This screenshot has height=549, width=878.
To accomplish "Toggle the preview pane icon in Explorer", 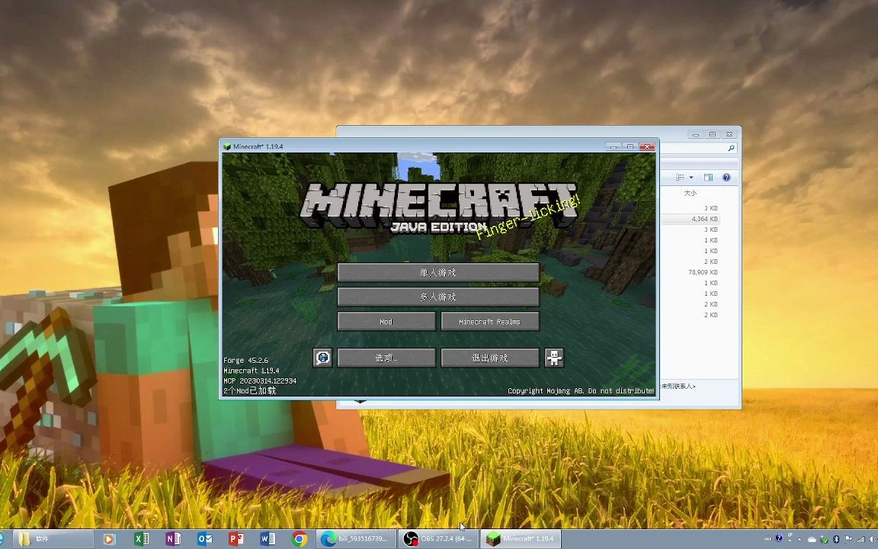I will tap(708, 178).
